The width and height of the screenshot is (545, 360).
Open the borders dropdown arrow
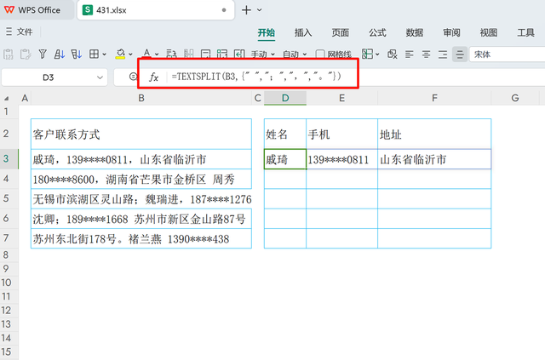point(104,54)
